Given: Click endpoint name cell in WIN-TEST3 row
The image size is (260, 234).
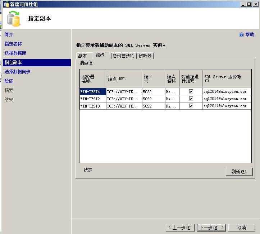Looking at the screenshot, I should [x=173, y=106].
